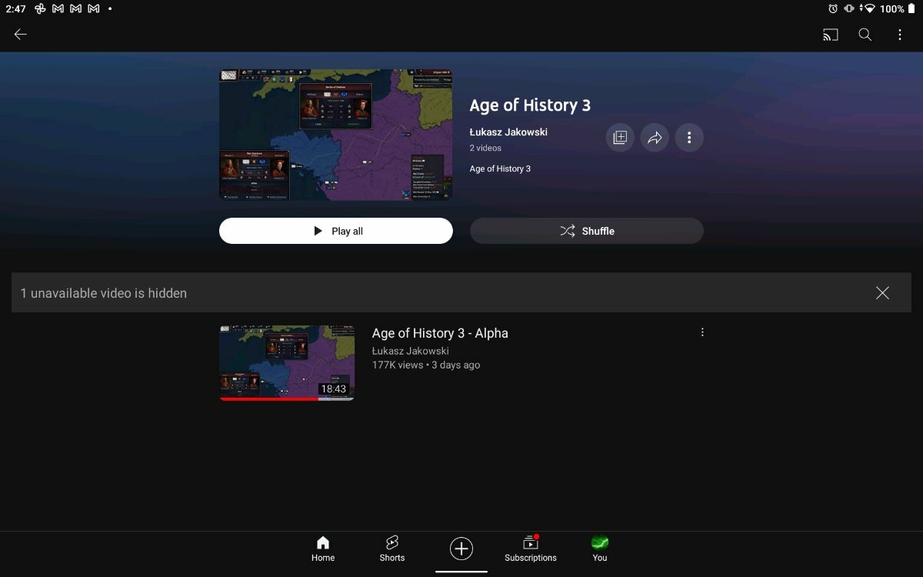The image size is (923, 577).
Task: Tap the 18:43 duration badge
Action: [334, 389]
